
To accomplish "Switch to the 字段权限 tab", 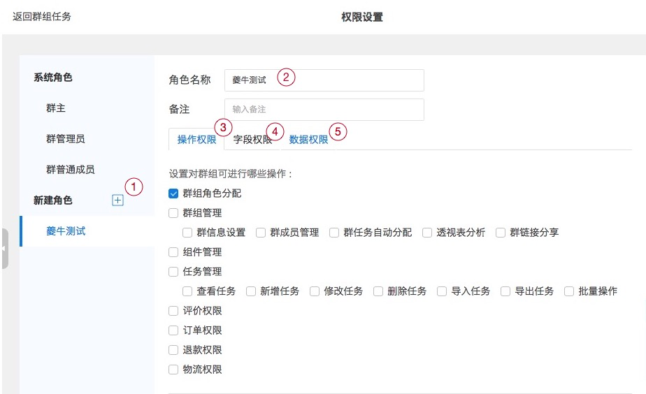I will [252, 140].
